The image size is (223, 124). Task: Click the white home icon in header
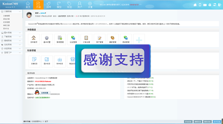[195, 5]
